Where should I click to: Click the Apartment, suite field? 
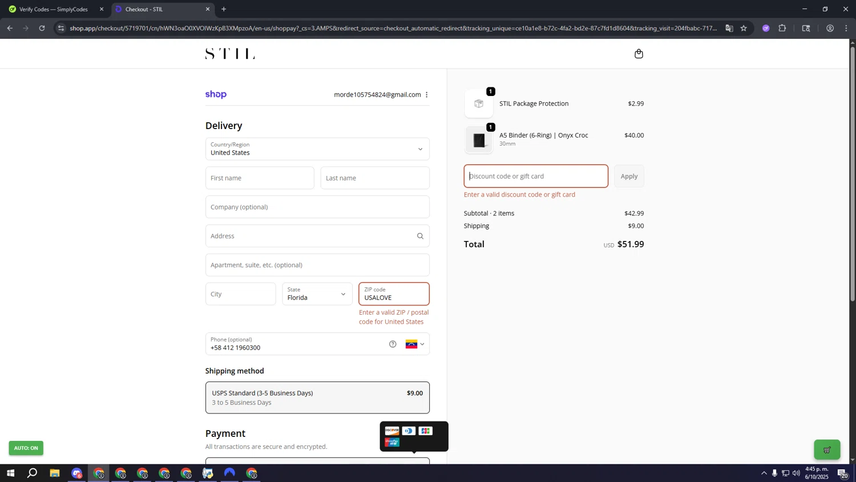pyautogui.click(x=317, y=265)
